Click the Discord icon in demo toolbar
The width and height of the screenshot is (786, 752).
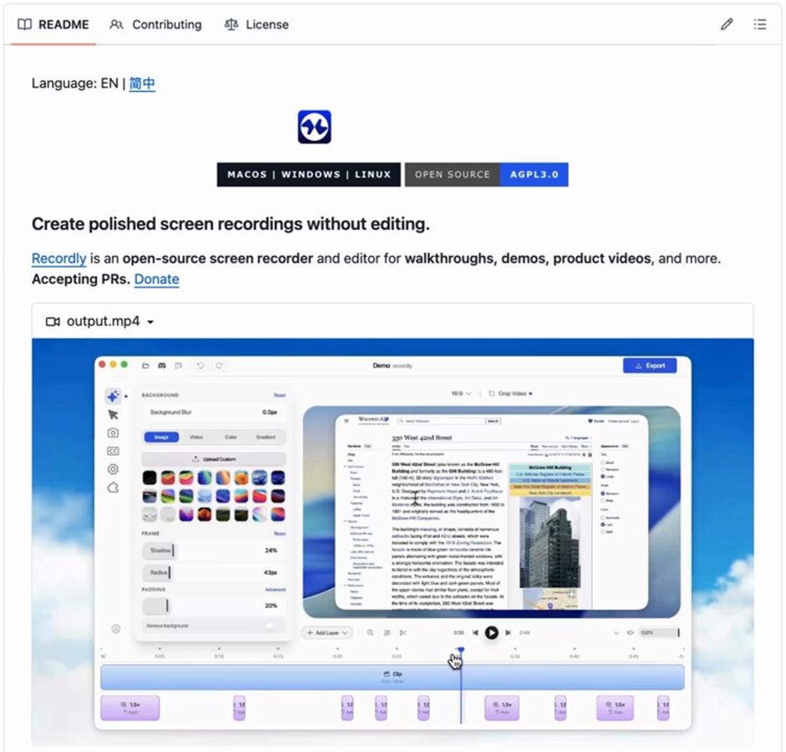[x=162, y=366]
